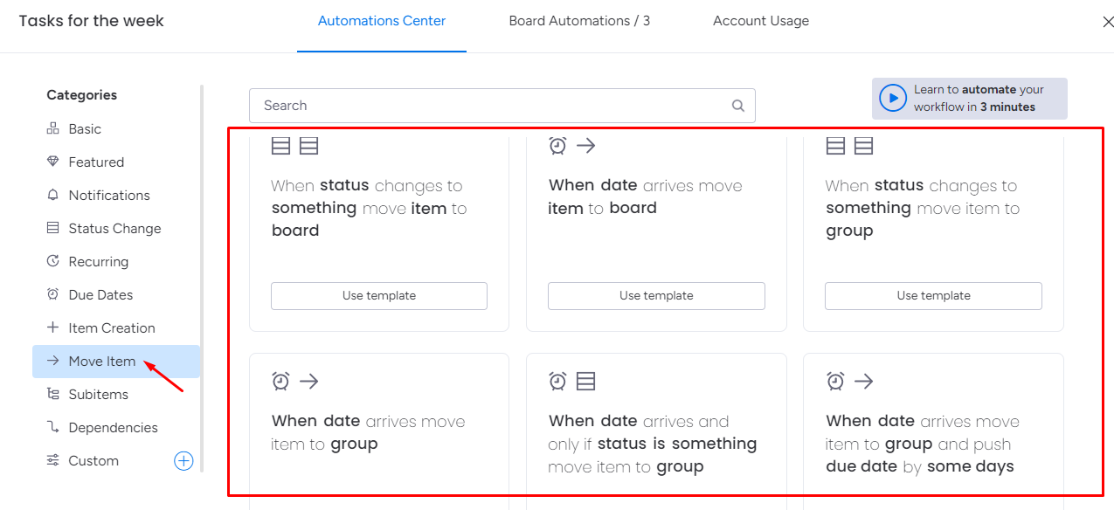Image resolution: width=1114 pixels, height=510 pixels.
Task: Use template for status-to-board automation
Action: tap(378, 296)
